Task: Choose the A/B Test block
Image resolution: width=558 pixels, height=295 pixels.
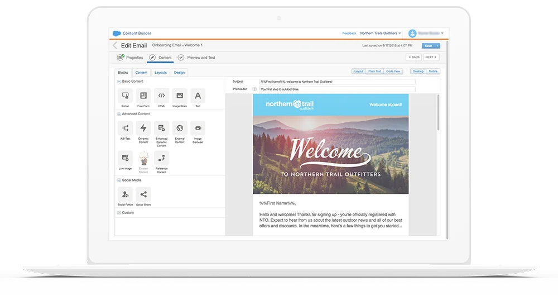Action: click(125, 128)
